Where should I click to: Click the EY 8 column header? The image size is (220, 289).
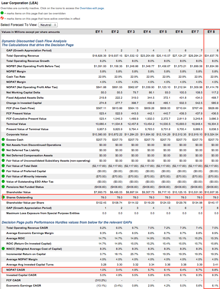[x=211, y=32]
